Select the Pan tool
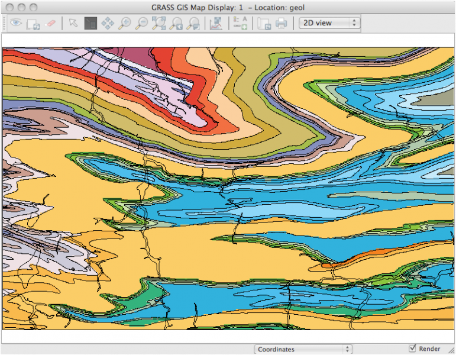 [x=108, y=23]
